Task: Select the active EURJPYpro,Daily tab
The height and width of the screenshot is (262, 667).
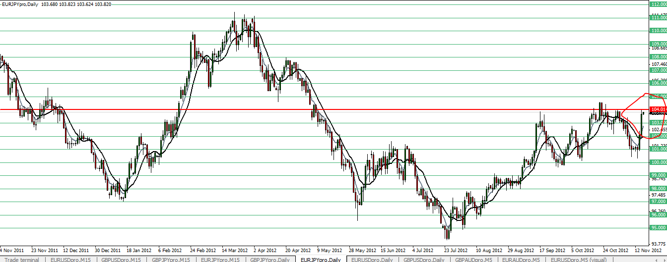Action: (320, 259)
